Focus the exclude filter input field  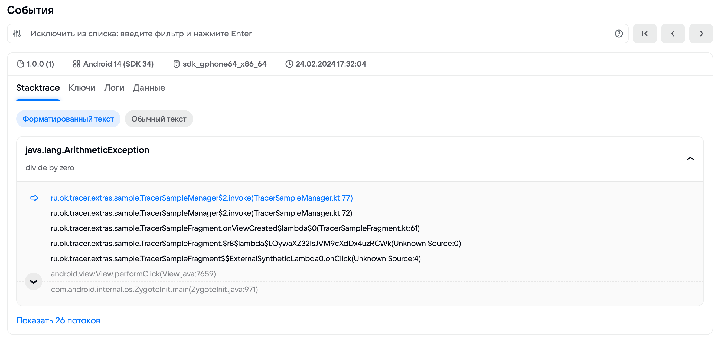click(308, 34)
